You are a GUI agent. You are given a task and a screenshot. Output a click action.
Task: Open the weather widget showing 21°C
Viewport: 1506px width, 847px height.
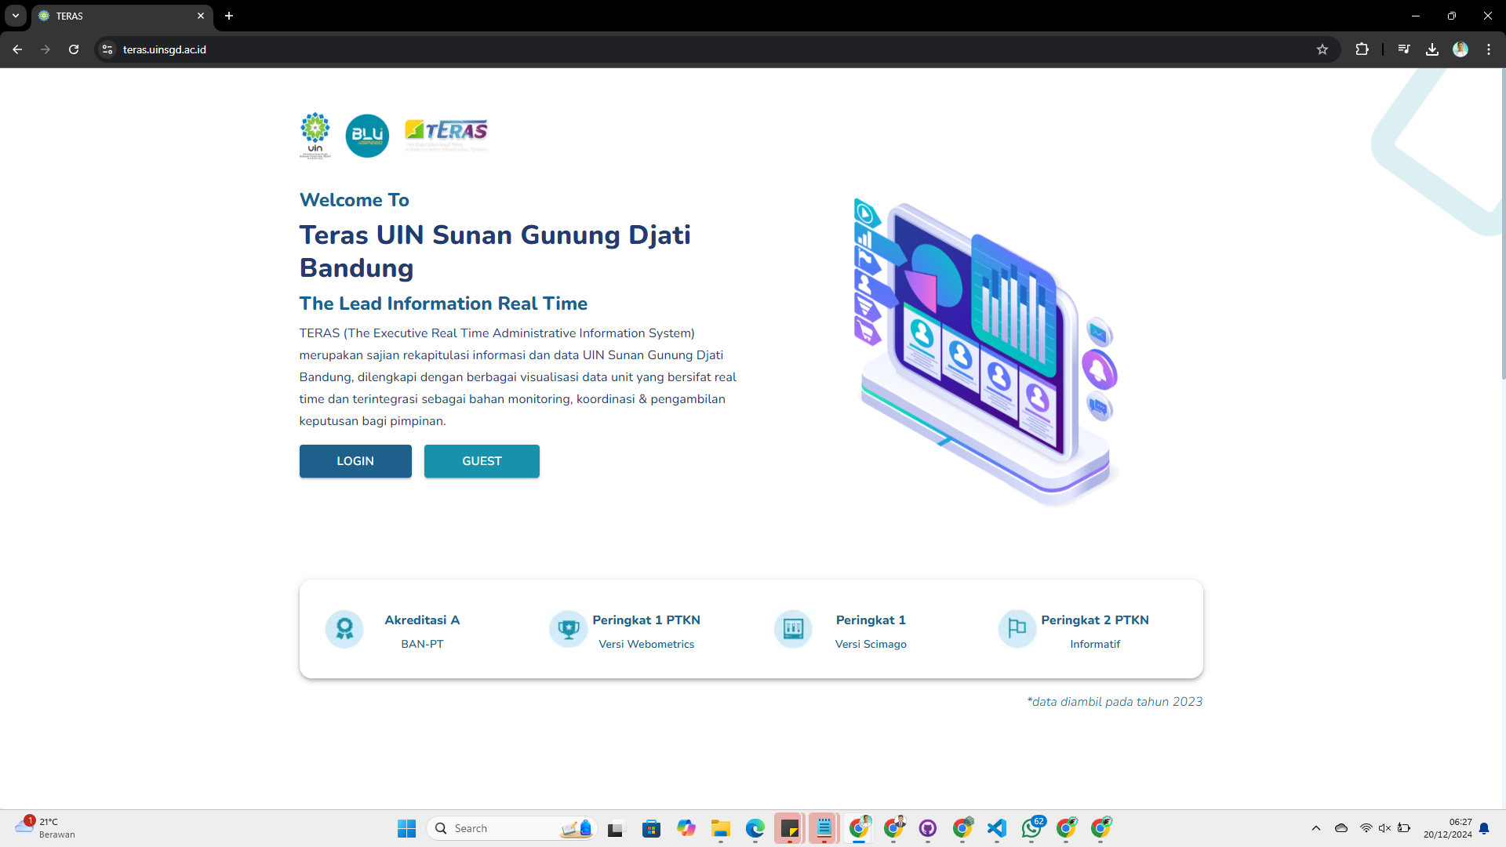[45, 828]
